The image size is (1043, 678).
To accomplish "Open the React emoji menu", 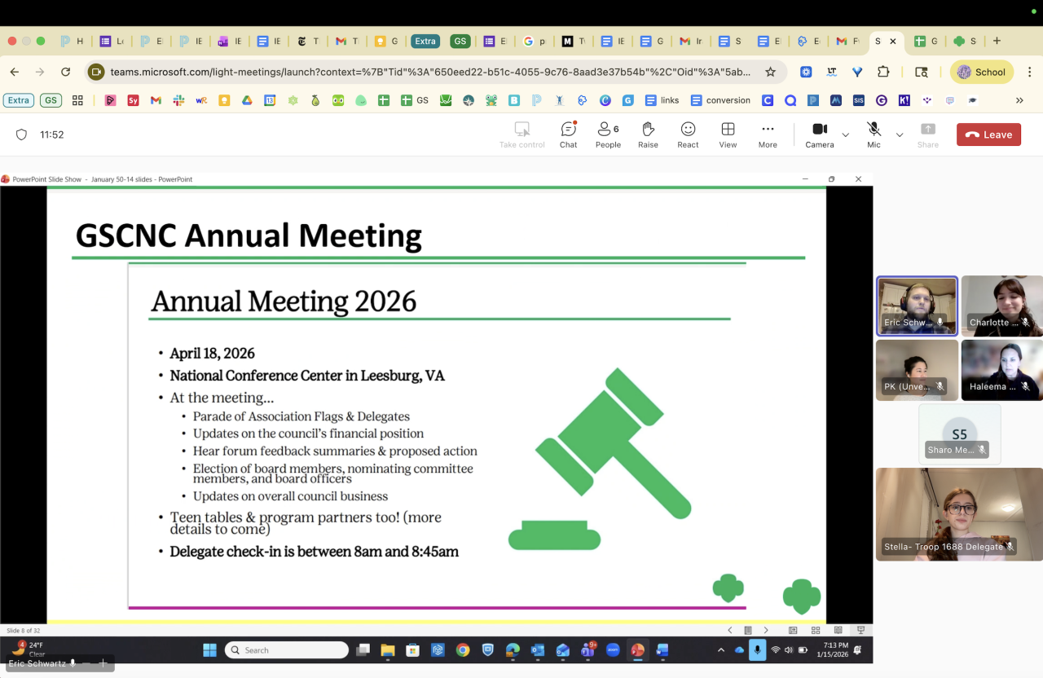I will (x=688, y=134).
